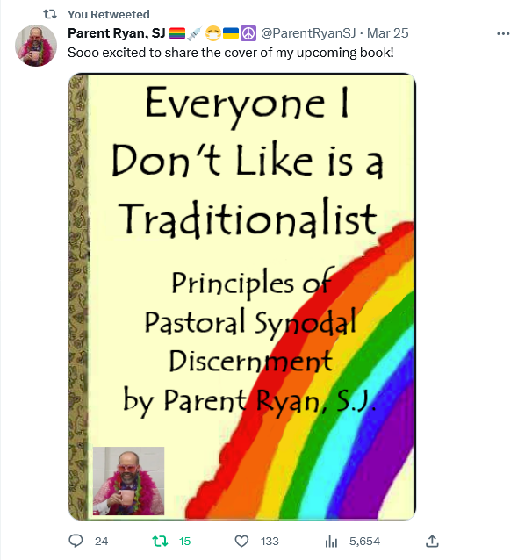Open analytics via bar chart icon
Image resolution: width=525 pixels, height=560 pixels.
(331, 541)
